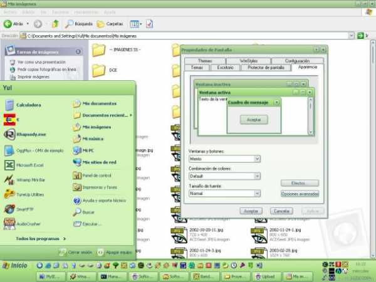
Task: Click the dialog help question-mark button
Action: click(316, 50)
